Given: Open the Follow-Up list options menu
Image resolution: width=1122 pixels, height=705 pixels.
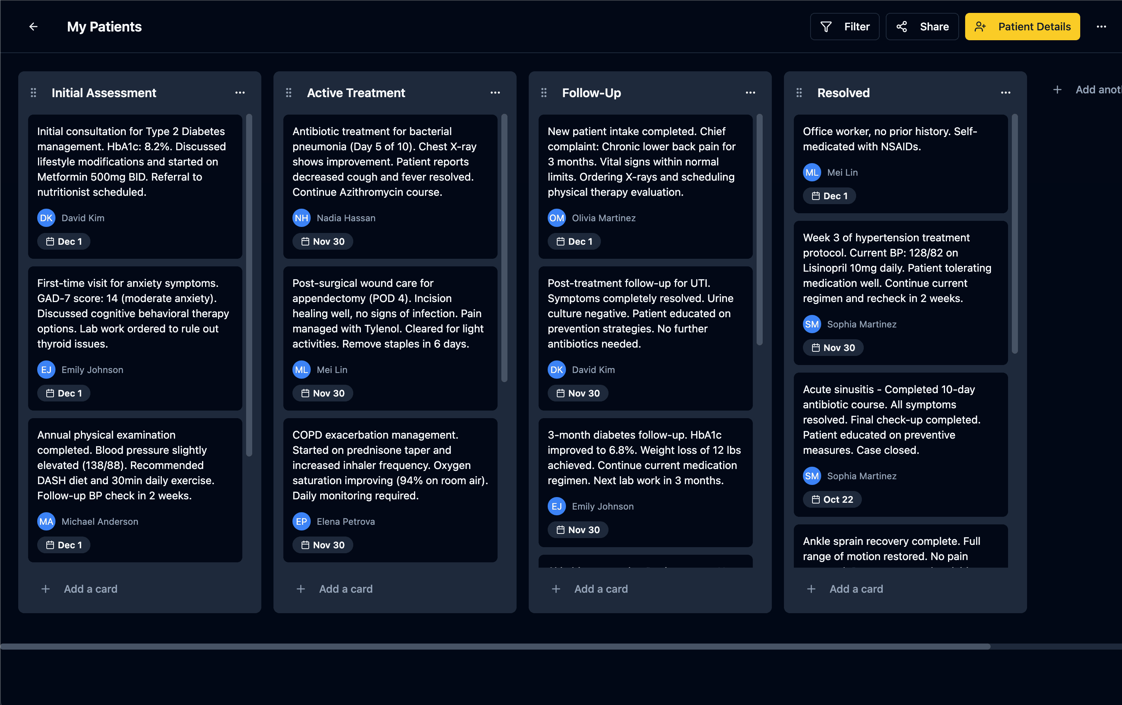Looking at the screenshot, I should [751, 93].
